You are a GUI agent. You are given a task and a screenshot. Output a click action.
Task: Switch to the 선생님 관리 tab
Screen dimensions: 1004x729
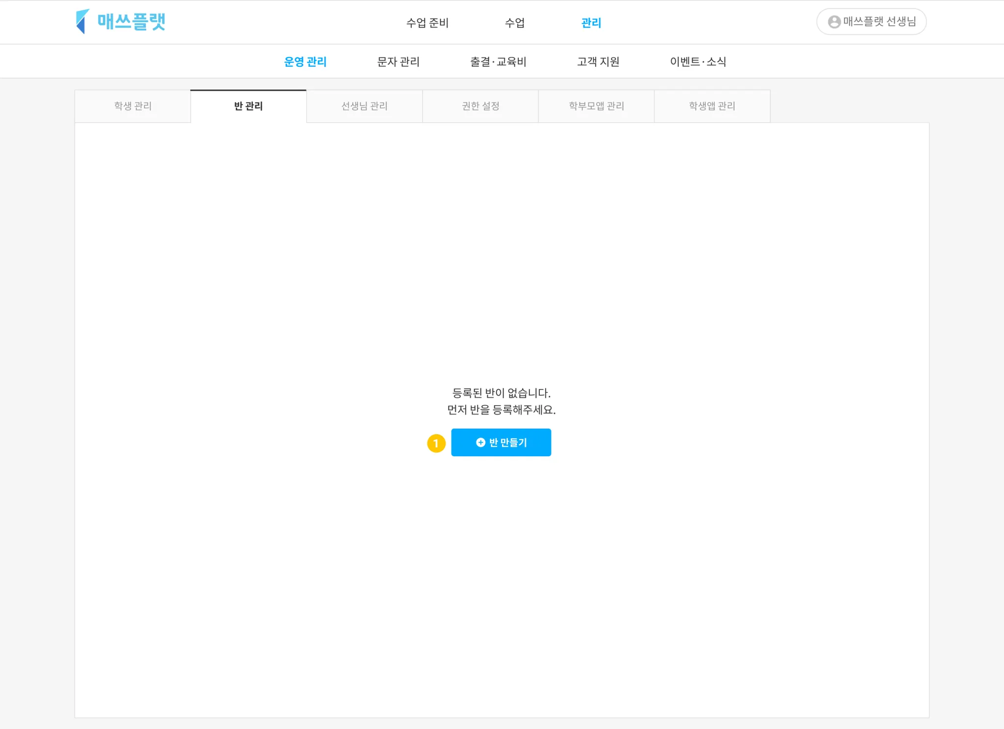364,106
